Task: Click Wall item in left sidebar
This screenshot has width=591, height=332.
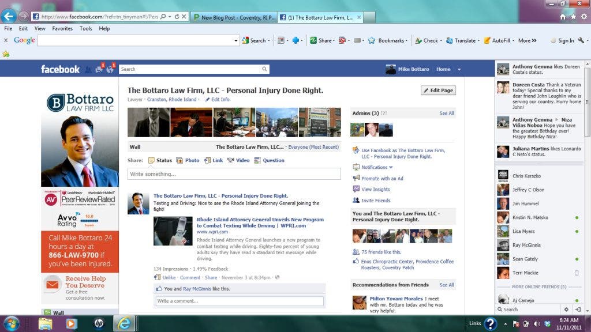Action: pyautogui.click(x=58, y=312)
